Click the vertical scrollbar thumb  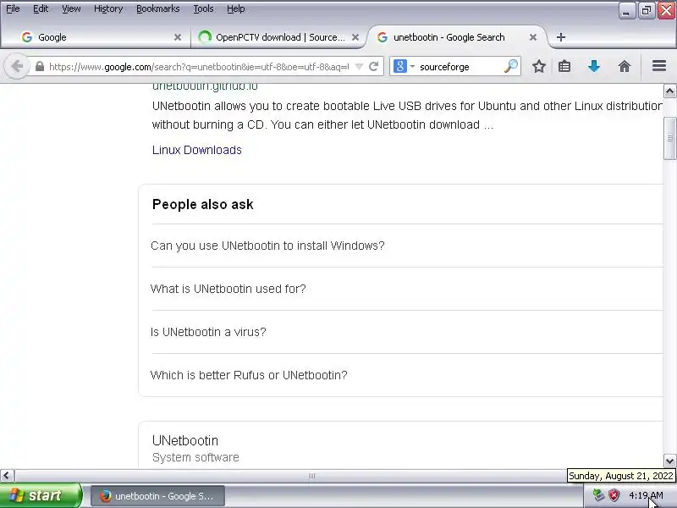pyautogui.click(x=669, y=138)
